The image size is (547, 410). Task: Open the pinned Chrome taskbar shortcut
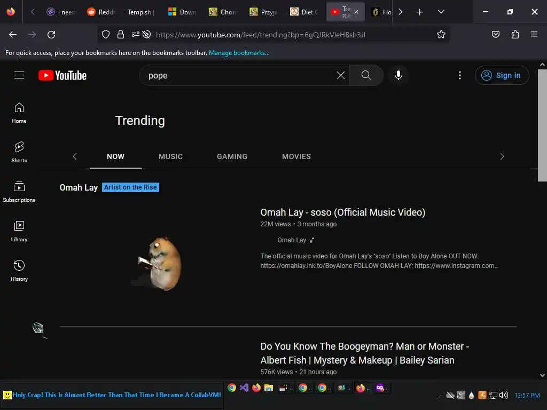point(232,388)
